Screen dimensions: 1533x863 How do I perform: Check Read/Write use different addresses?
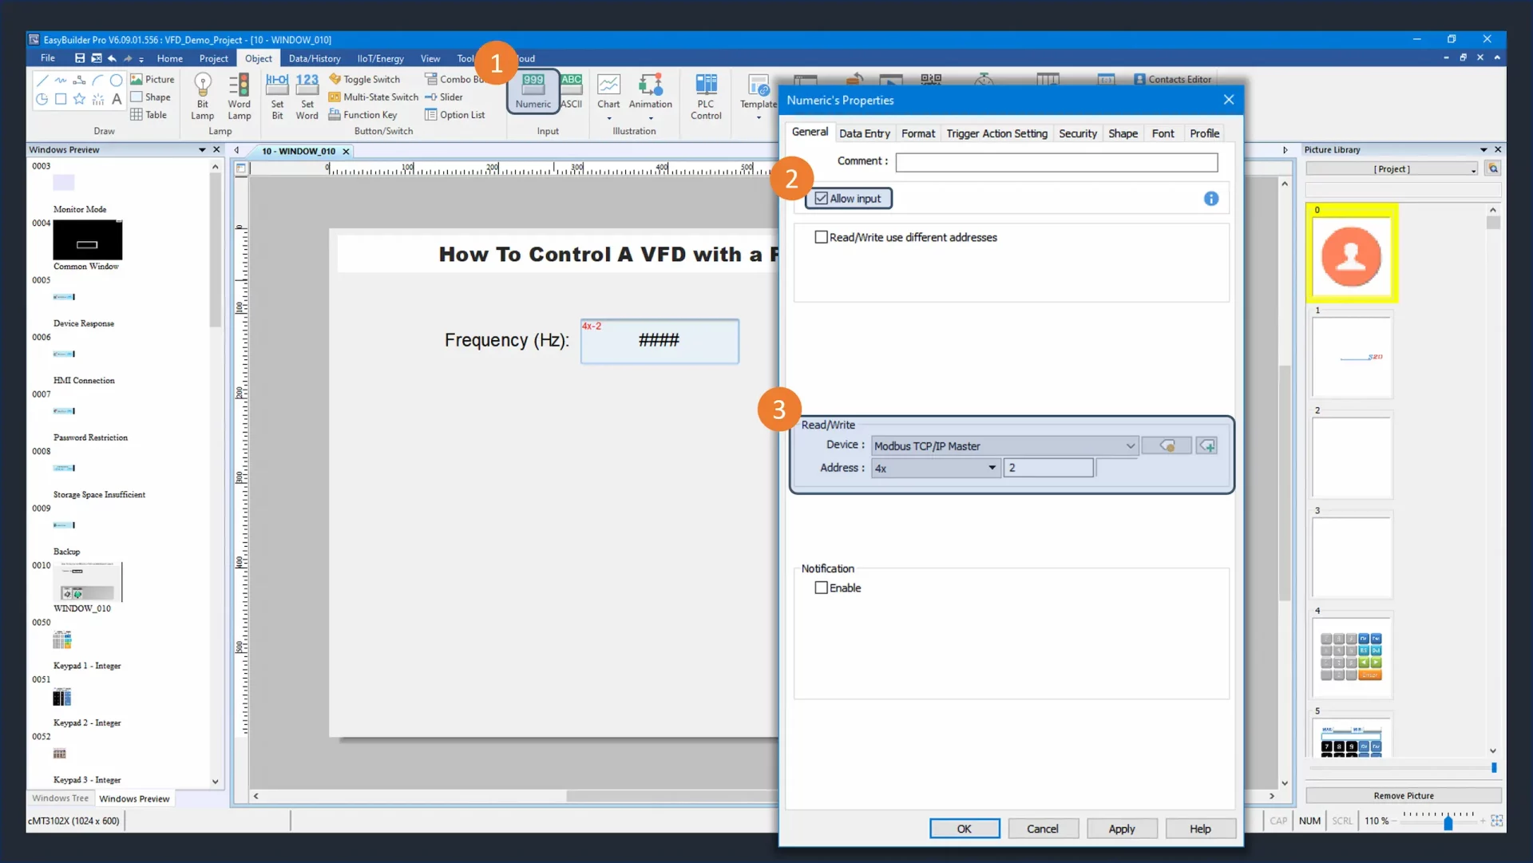821,237
